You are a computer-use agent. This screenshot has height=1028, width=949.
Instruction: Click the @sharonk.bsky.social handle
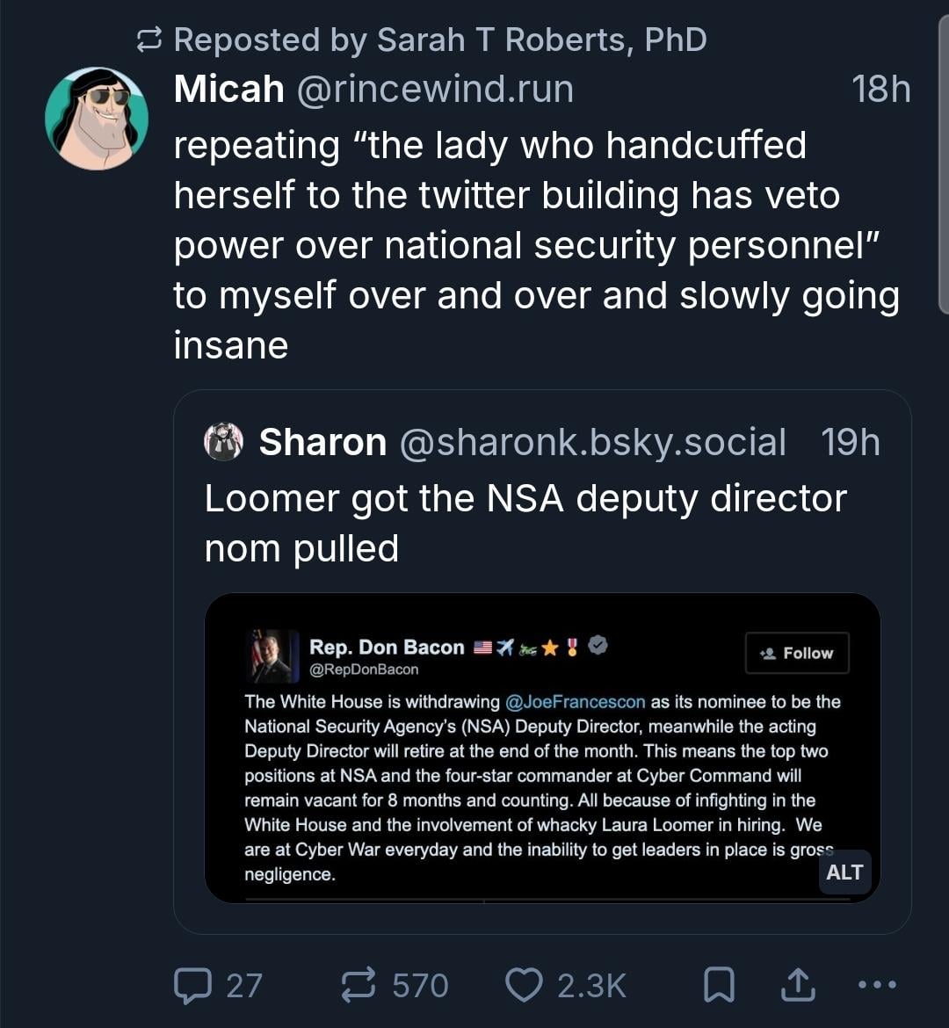[592, 442]
